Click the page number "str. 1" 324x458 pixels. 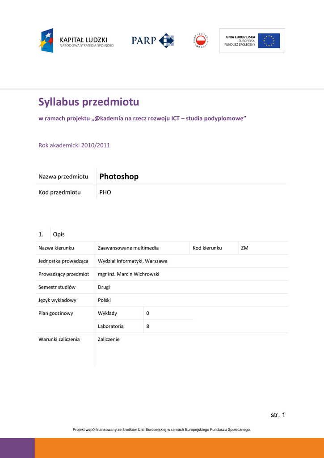pyautogui.click(x=278, y=415)
